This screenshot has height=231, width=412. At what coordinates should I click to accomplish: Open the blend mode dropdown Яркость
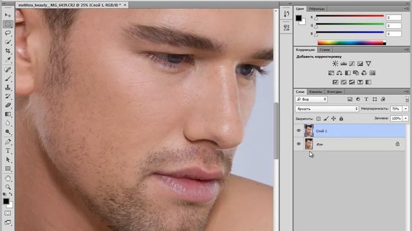coord(327,108)
